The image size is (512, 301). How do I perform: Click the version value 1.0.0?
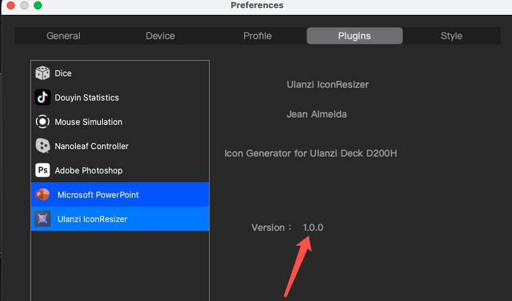313,227
